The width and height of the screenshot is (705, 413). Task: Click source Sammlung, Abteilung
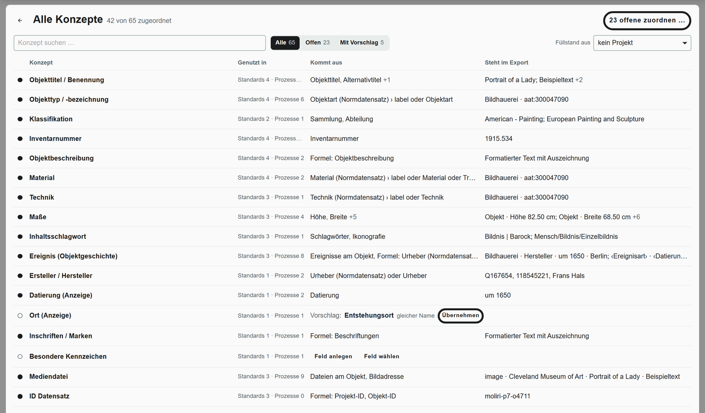coord(341,119)
